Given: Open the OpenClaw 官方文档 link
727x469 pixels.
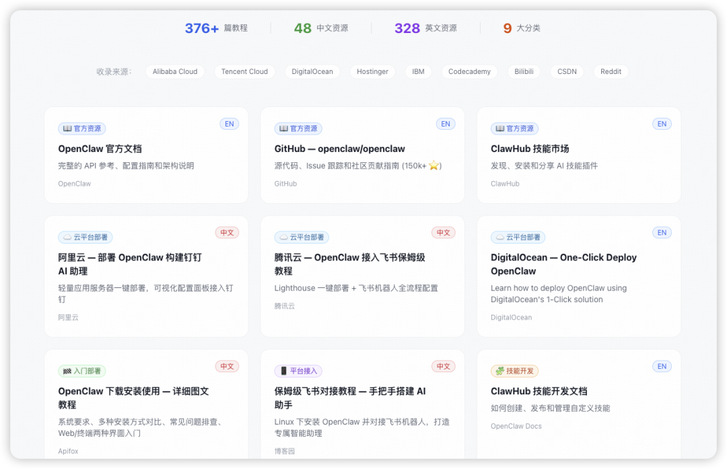Looking at the screenshot, I should (100, 148).
